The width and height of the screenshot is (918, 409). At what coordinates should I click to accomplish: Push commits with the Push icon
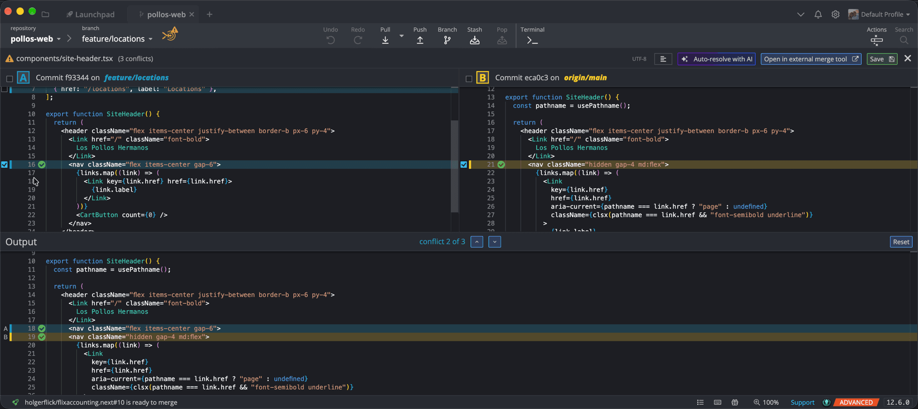420,40
